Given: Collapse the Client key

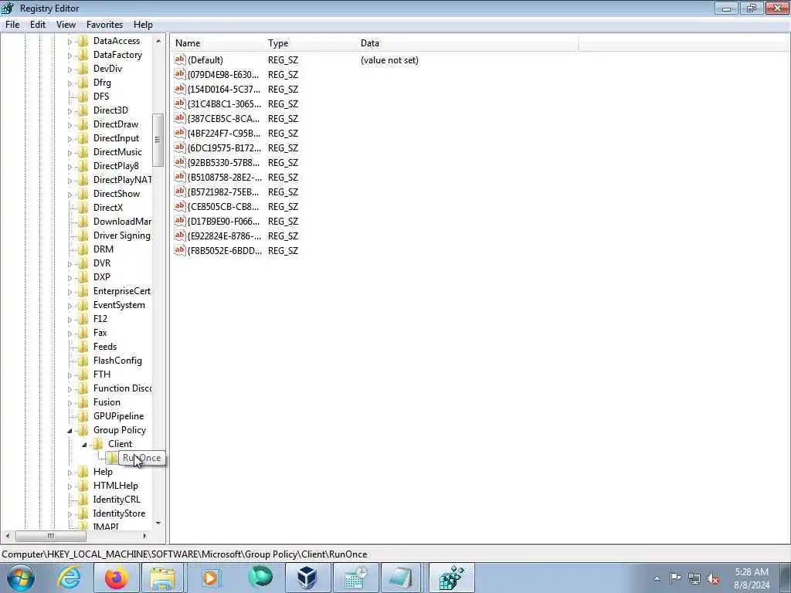Looking at the screenshot, I should point(84,444).
